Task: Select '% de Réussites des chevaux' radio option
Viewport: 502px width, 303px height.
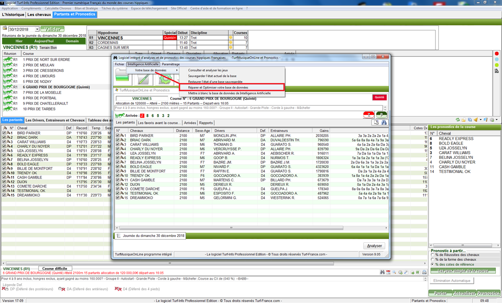Action: [433, 255]
